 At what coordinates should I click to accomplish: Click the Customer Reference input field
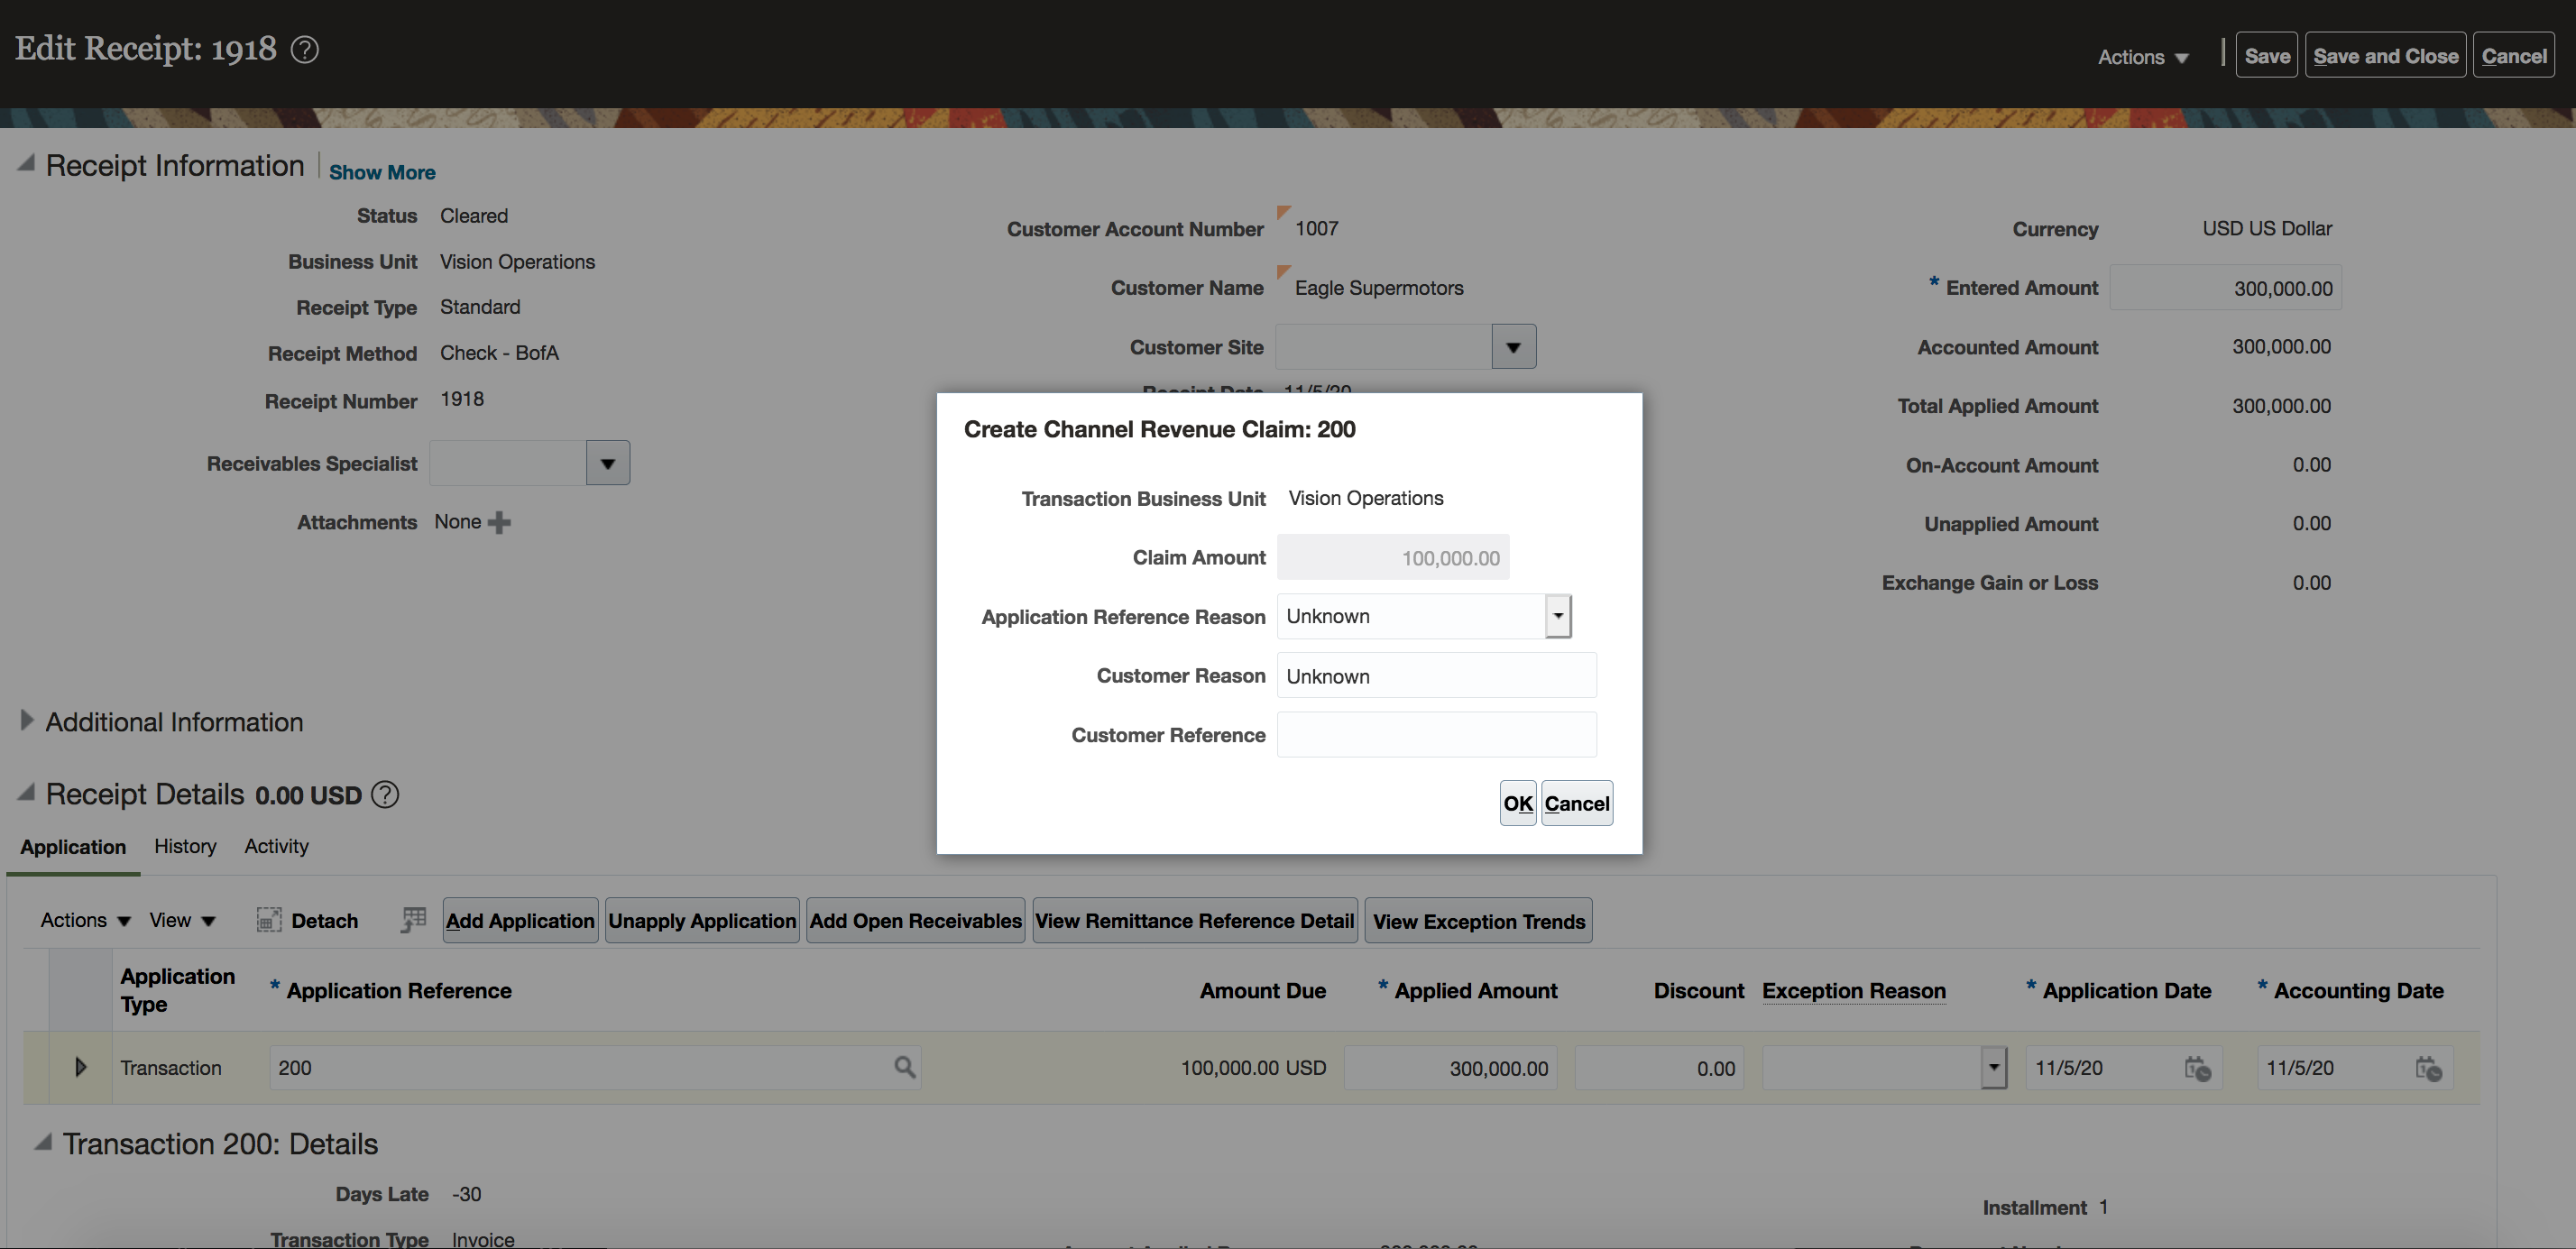click(1436, 735)
